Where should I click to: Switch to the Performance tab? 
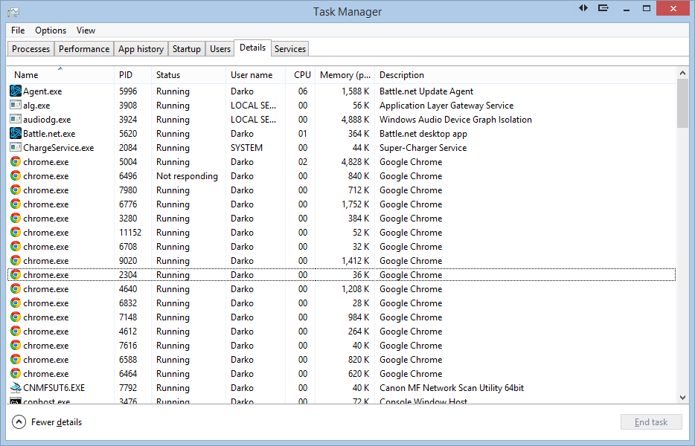84,49
